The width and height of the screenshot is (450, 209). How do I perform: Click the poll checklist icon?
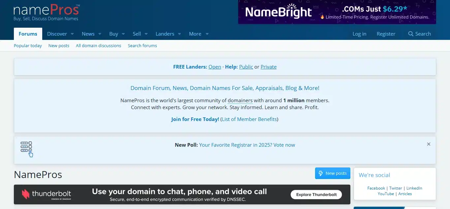pos(27,149)
